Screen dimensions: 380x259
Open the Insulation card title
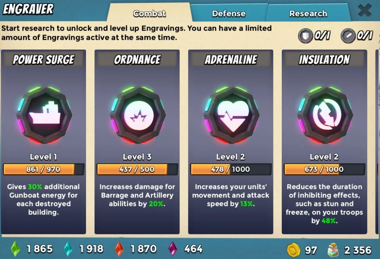tap(324, 60)
